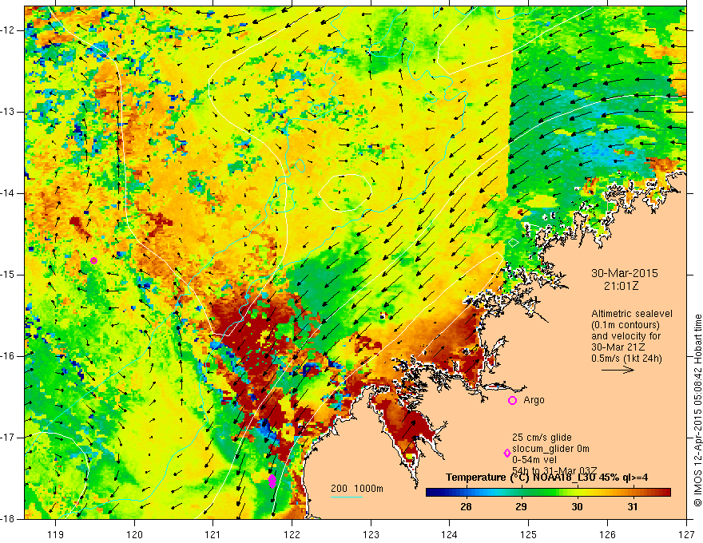Click the latitude axis label -13

[10, 112]
